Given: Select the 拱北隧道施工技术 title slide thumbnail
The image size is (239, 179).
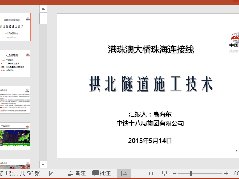Looking at the screenshot, I should pyautogui.click(x=15, y=27).
